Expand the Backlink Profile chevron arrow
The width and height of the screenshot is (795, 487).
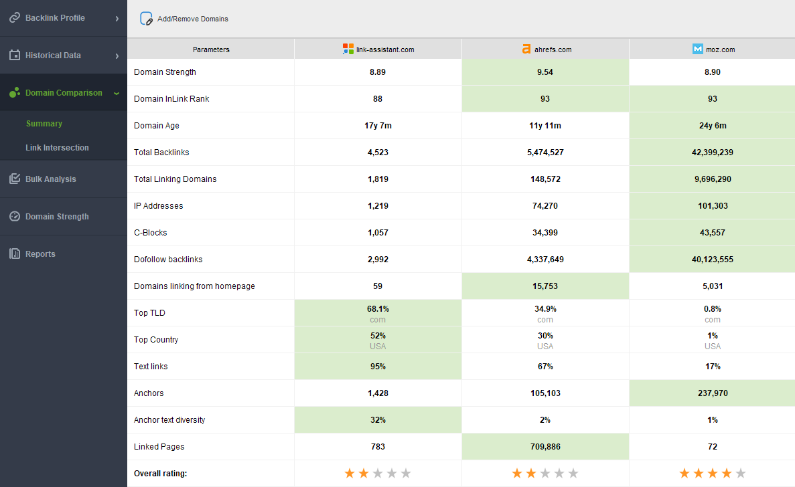[117, 19]
